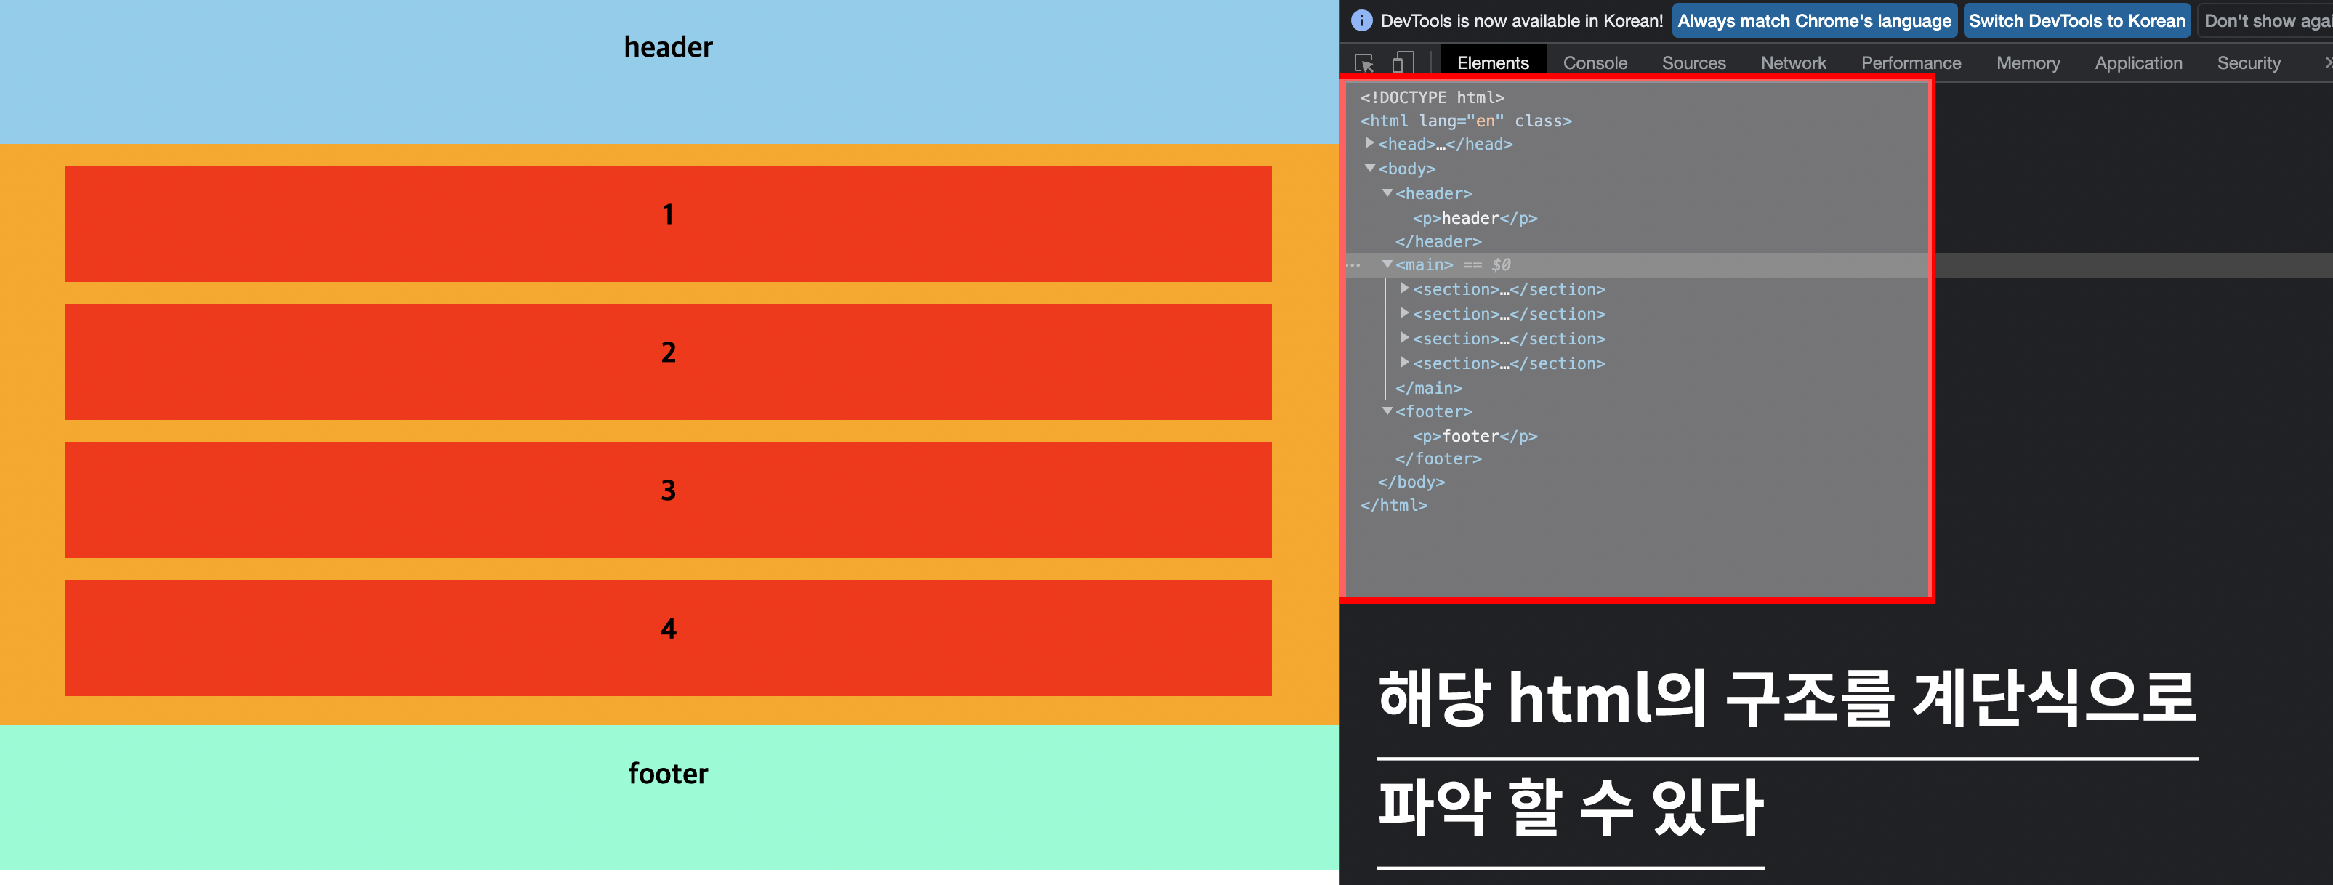Select the closing </html> tag
The image size is (2333, 885).
coord(1393,504)
